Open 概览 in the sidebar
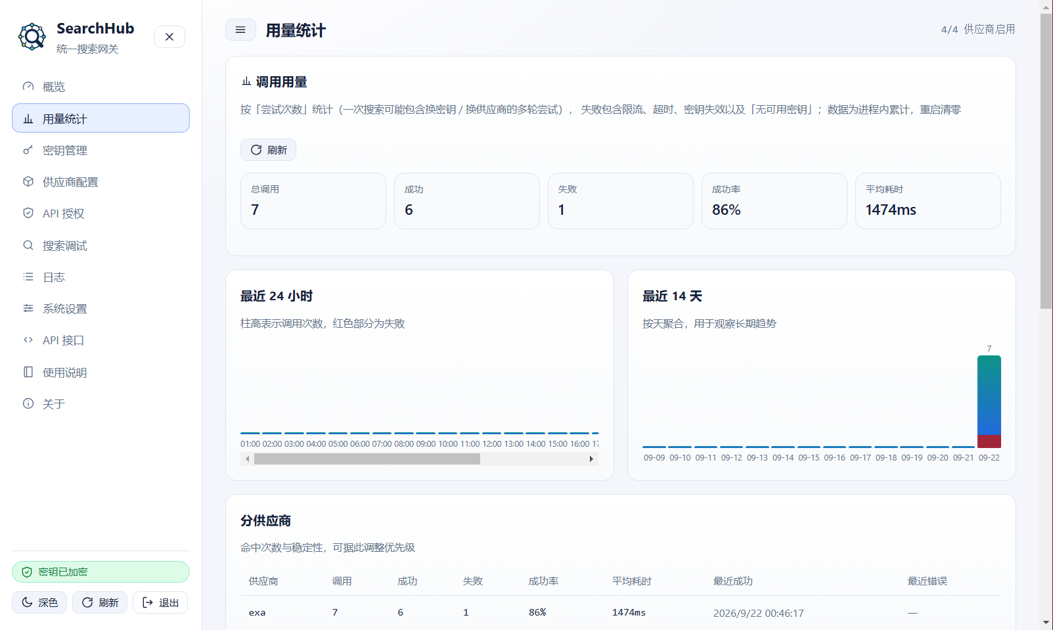 [x=101, y=87]
